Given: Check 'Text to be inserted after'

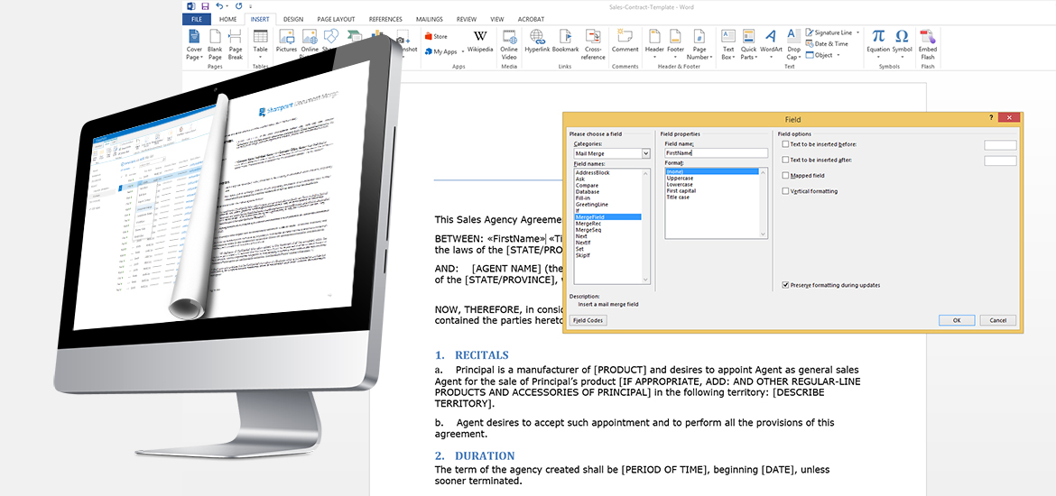Looking at the screenshot, I should (x=785, y=160).
